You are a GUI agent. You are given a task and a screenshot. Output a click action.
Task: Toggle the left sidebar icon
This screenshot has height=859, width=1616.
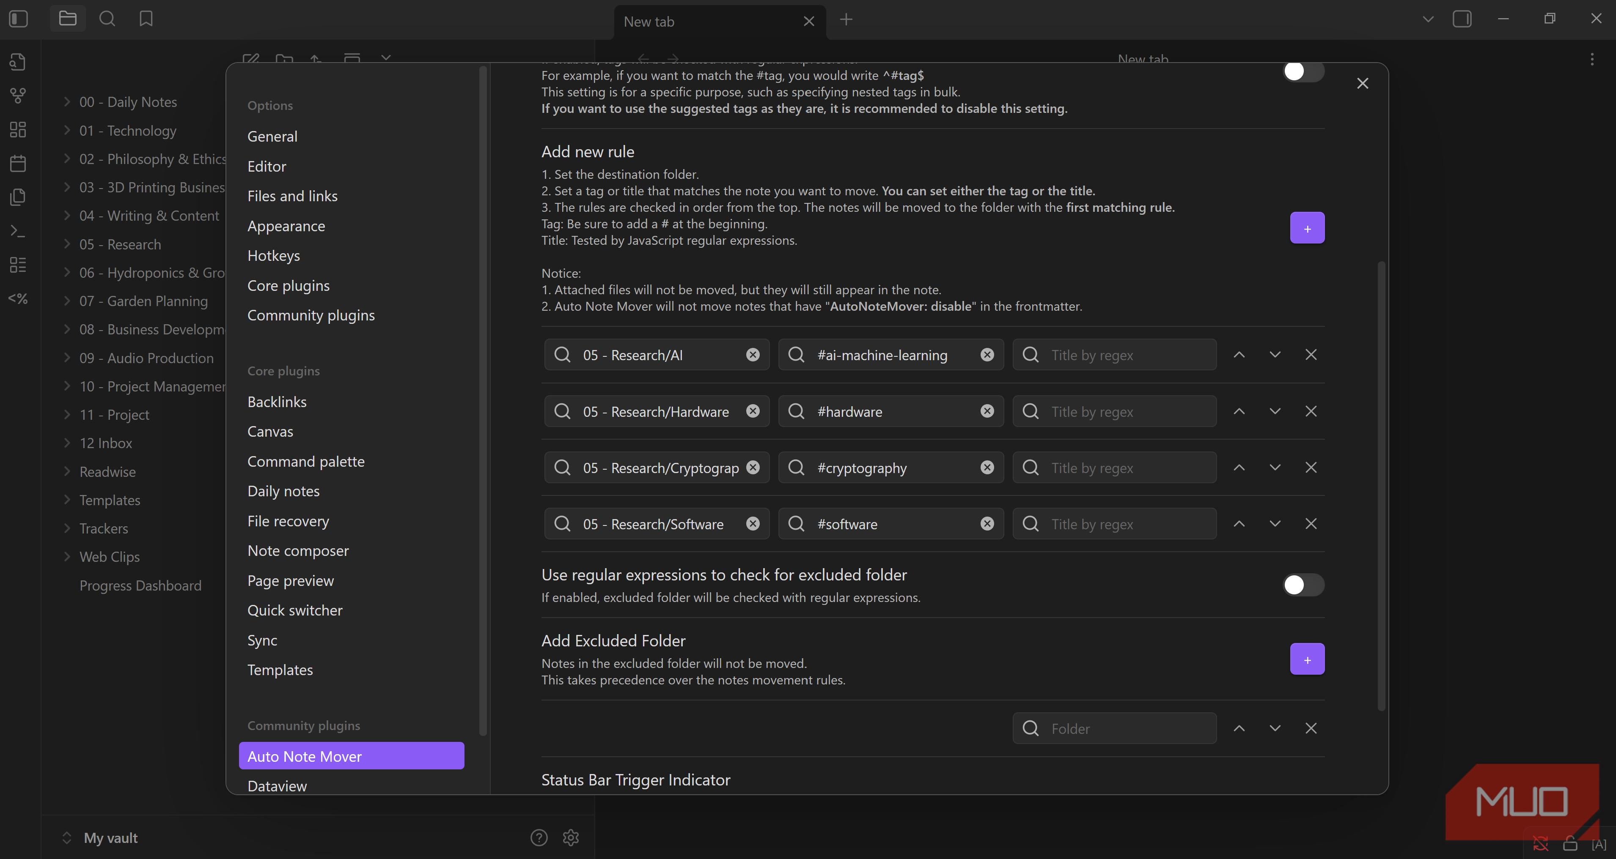tap(19, 19)
